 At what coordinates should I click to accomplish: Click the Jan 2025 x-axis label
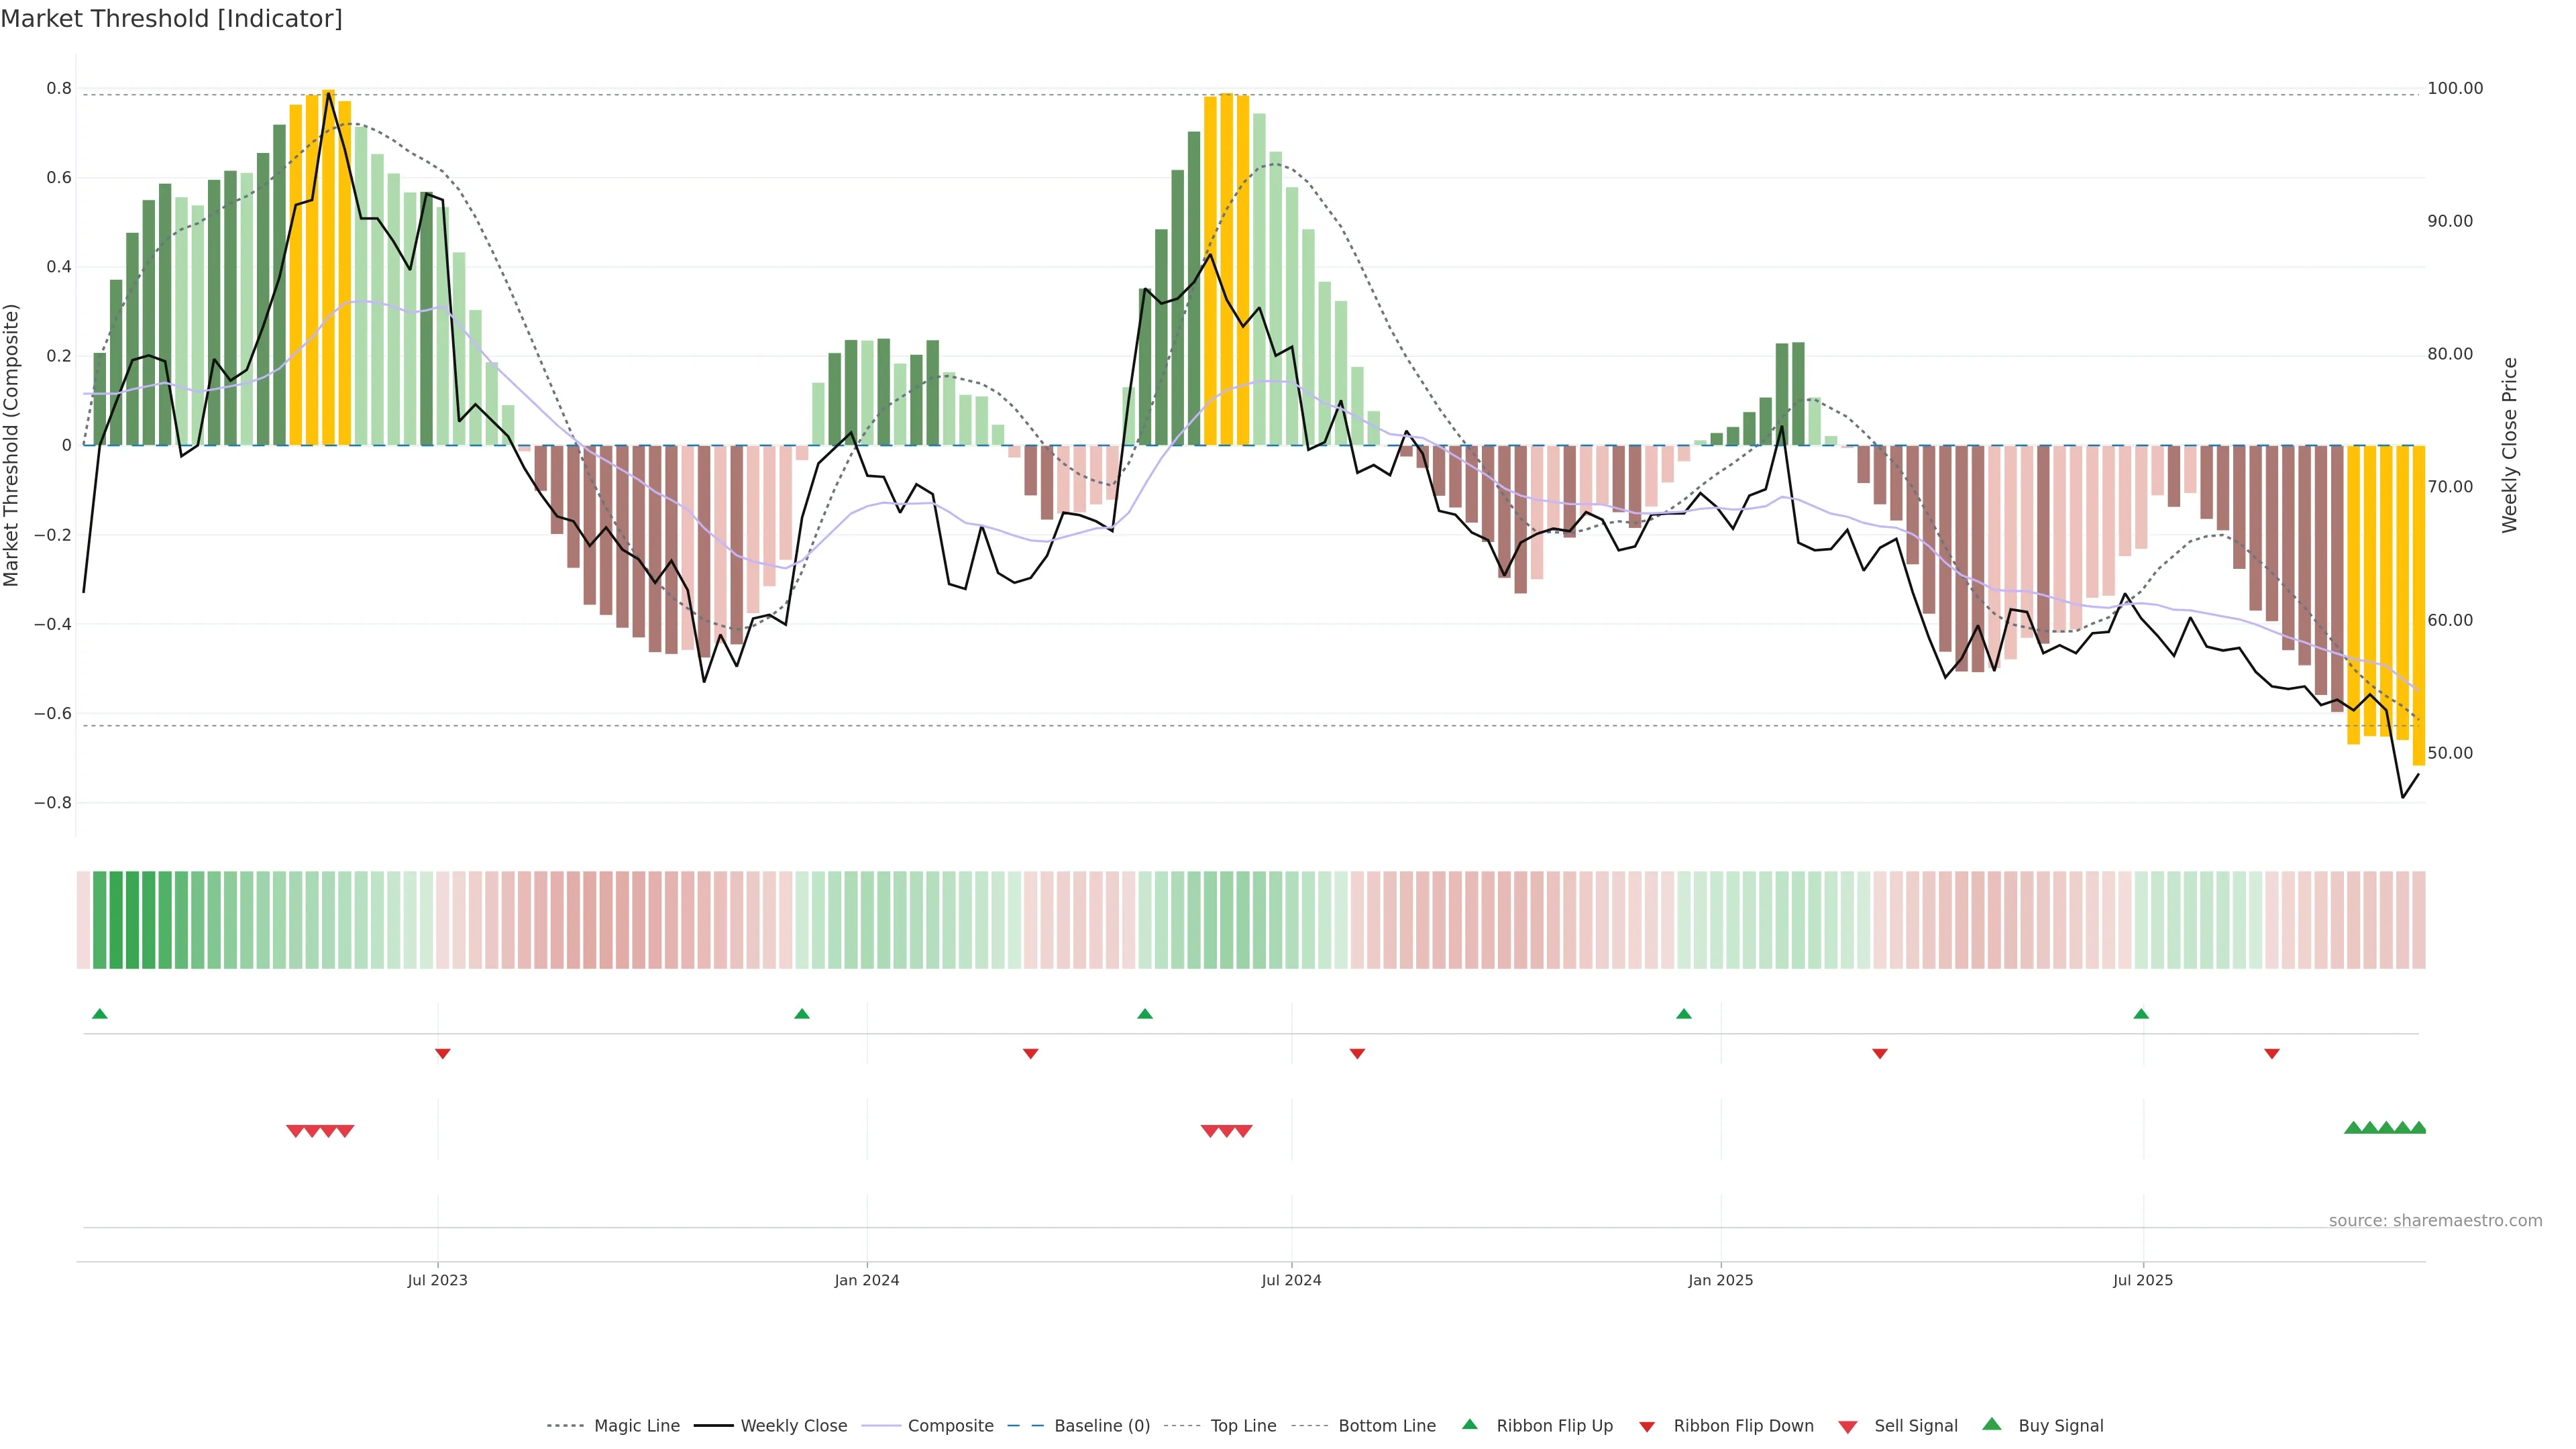(x=1720, y=1280)
